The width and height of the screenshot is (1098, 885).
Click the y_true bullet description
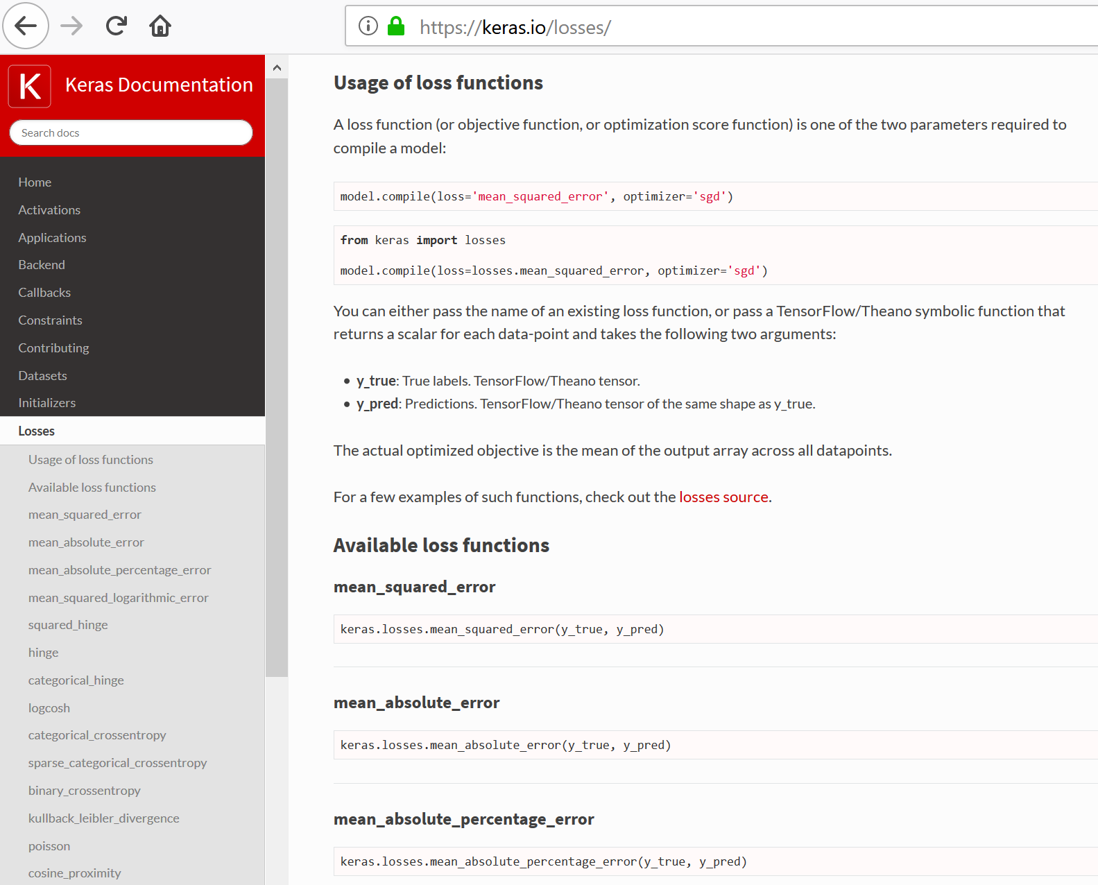click(498, 381)
